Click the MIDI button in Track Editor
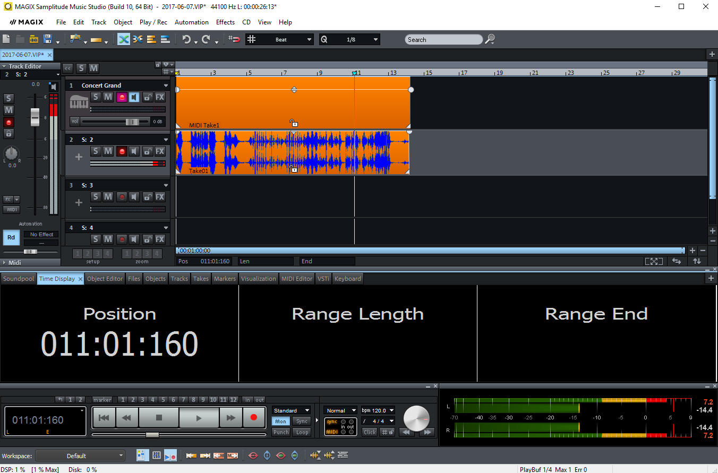 (x=12, y=210)
